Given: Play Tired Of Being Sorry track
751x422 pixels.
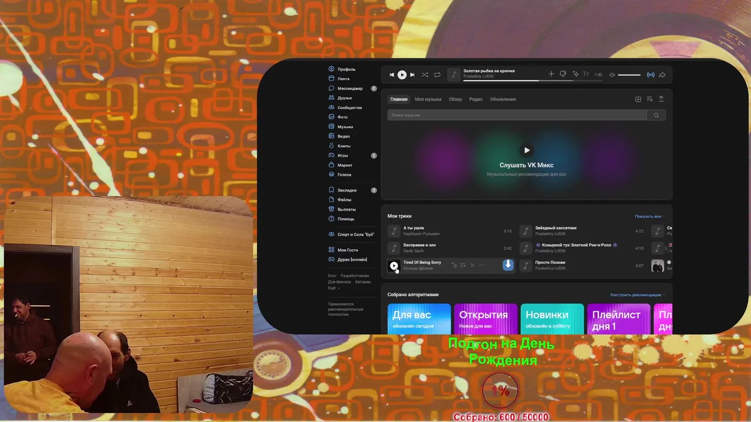Looking at the screenshot, I should tap(394, 266).
